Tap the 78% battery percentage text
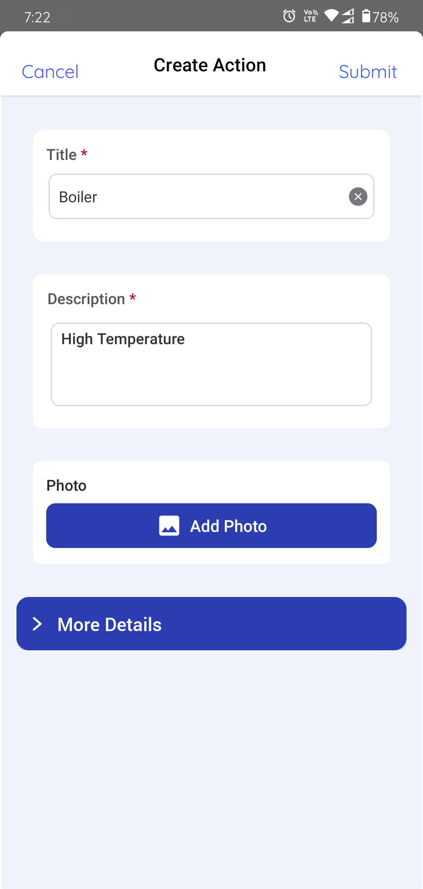Screen dimensions: 423x889 point(385,17)
